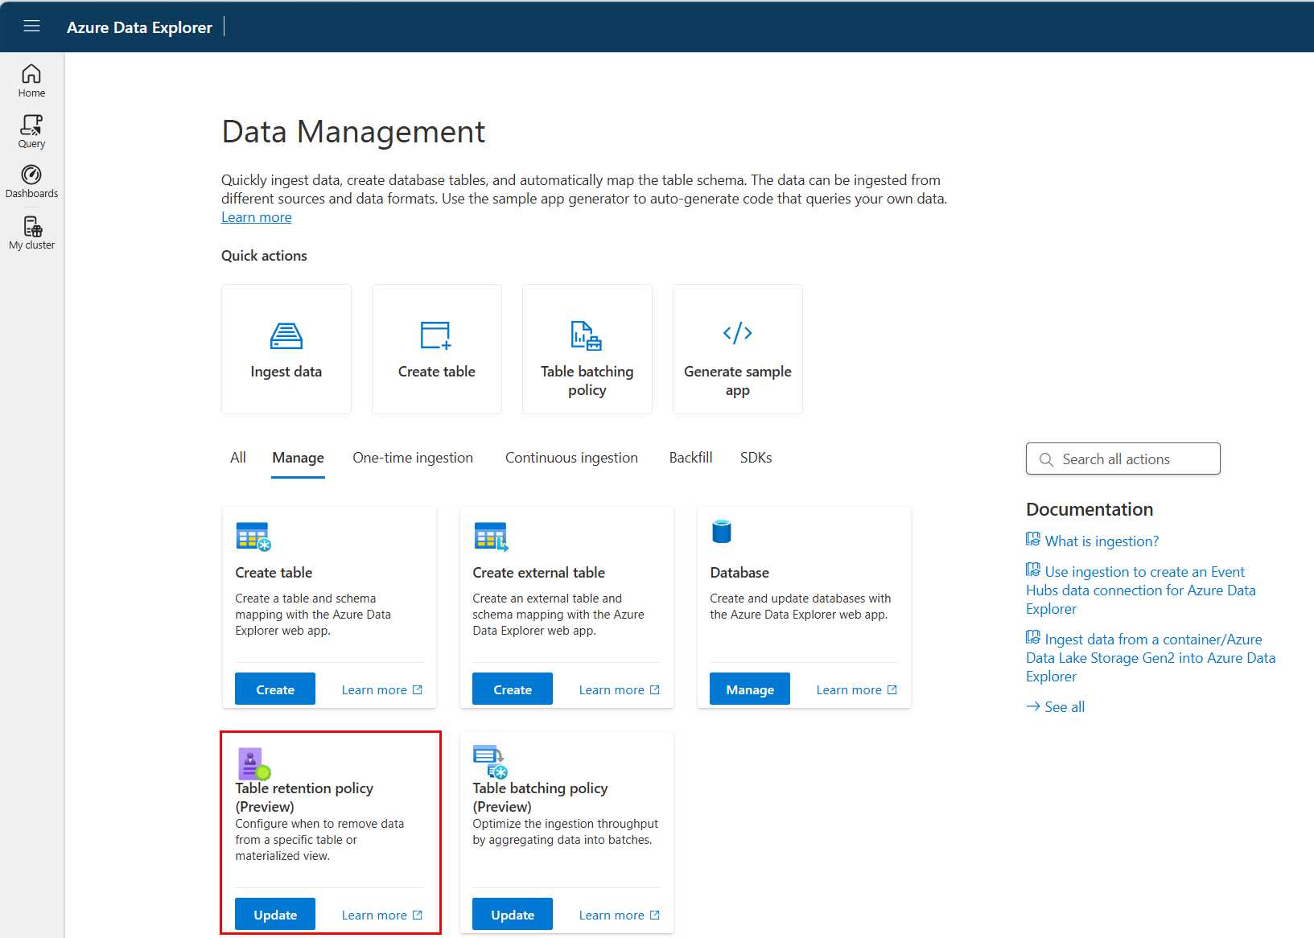Open Event Hubs data connection documentation link
The image size is (1314, 938).
1141,590
